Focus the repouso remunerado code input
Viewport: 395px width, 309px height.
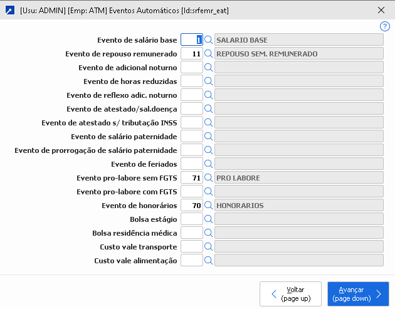coord(191,54)
